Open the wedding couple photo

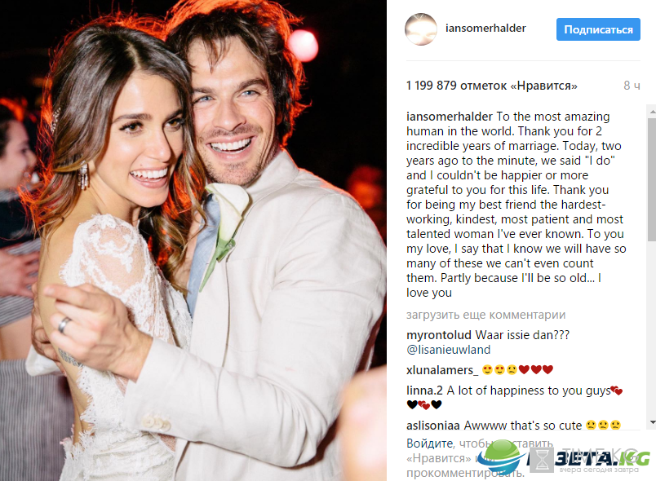click(193, 240)
